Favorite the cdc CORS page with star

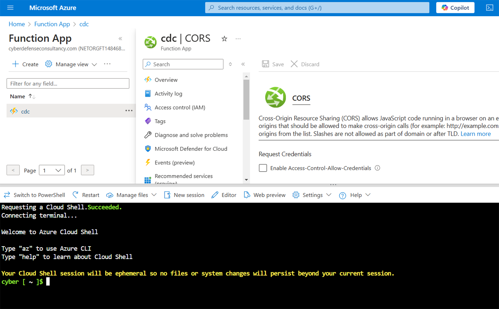click(224, 39)
